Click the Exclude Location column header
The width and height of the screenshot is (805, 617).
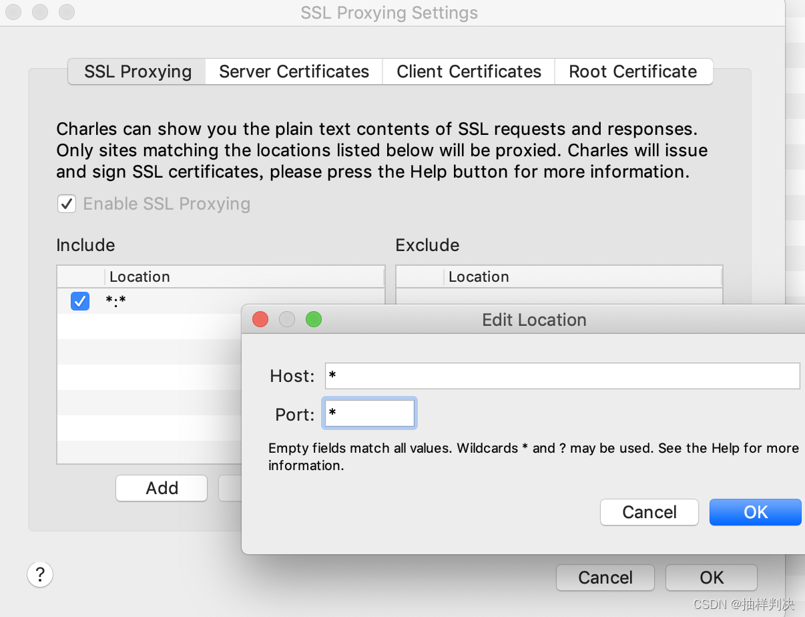point(582,276)
